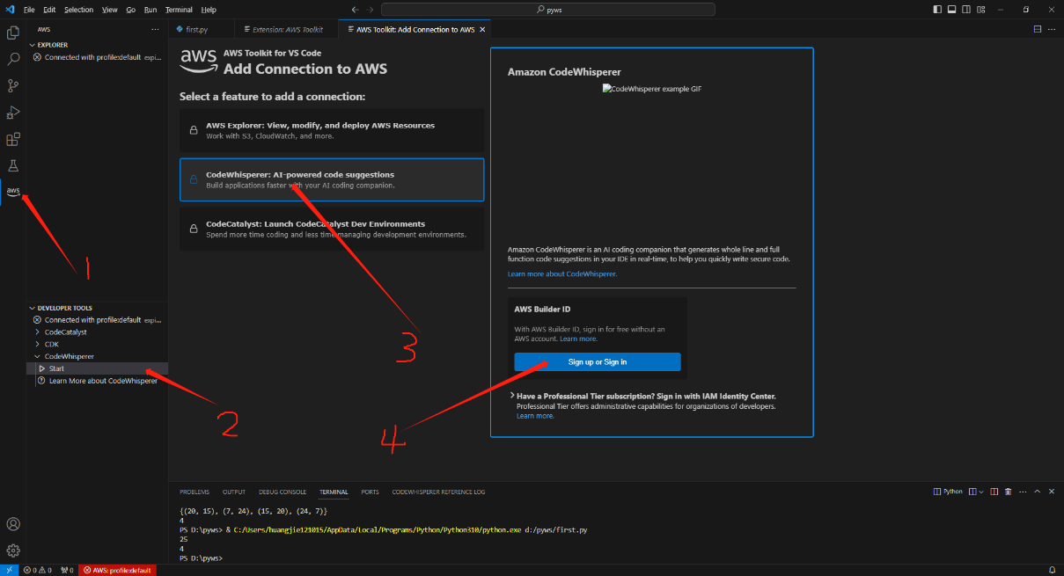
Task: Open the editor more actions ellipsis
Action: [1051, 29]
